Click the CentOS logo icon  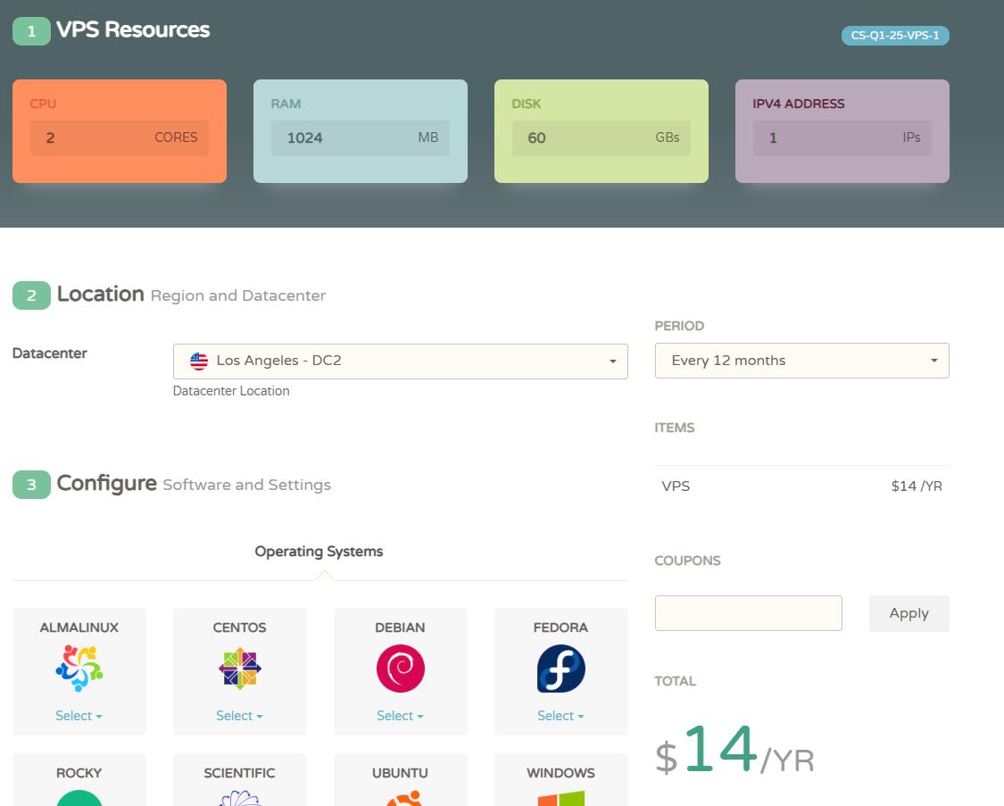pyautogui.click(x=239, y=669)
